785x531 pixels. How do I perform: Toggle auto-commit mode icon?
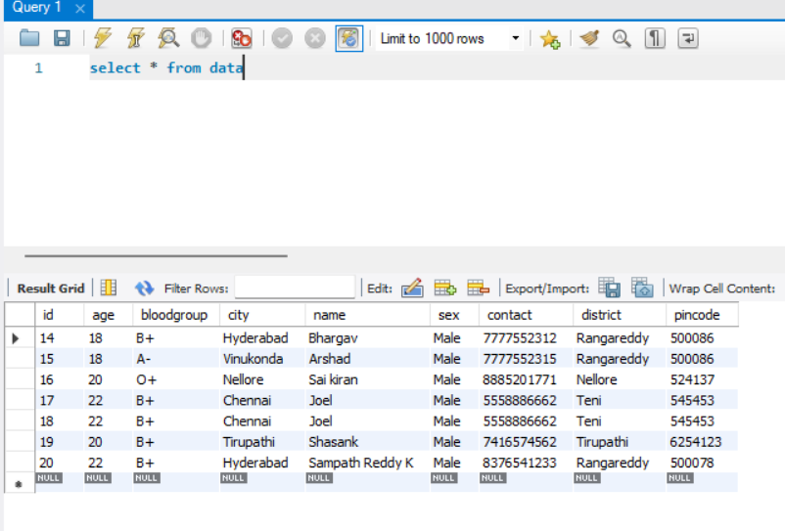click(349, 38)
